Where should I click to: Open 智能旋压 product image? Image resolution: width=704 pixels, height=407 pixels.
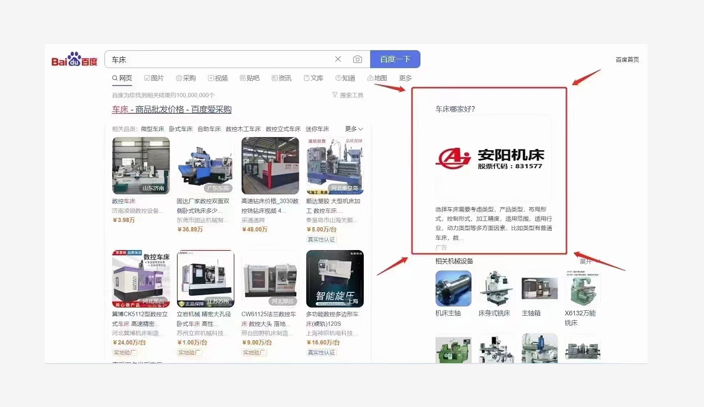click(x=335, y=279)
